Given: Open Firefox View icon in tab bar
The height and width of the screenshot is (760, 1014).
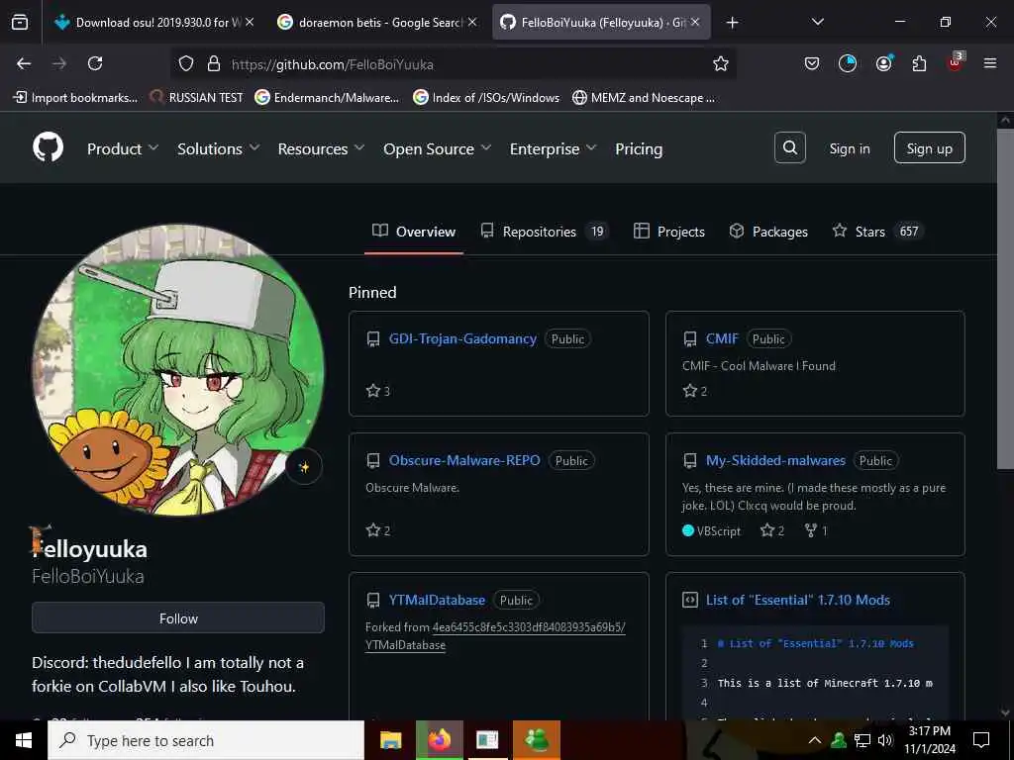Looking at the screenshot, I should [x=20, y=22].
